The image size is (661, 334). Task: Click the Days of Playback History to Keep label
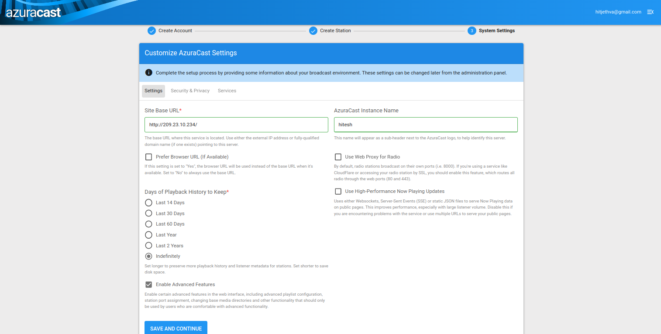[x=187, y=192]
